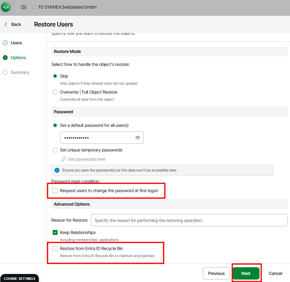Go to the Summary step in sidebar
290x282 pixels.
click(x=20, y=72)
